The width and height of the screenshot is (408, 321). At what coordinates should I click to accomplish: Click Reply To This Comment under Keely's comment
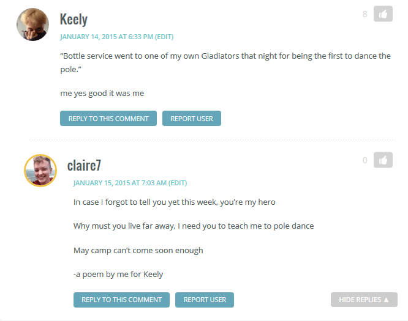[x=108, y=119]
